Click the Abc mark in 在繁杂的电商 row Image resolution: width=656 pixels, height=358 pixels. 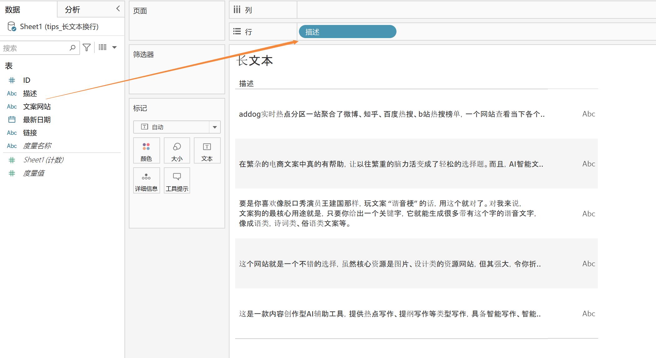coord(588,164)
